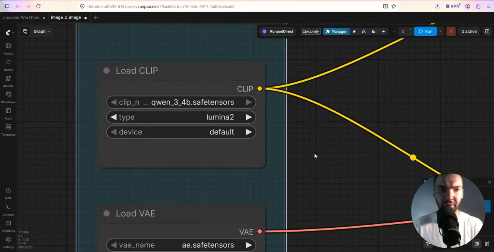
Task: Open the Console panel
Action: (x=8, y=210)
